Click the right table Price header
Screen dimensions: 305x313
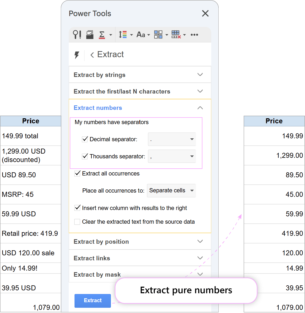coord(274,121)
